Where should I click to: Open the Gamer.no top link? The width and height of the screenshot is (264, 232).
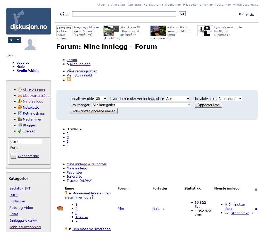click(x=135, y=5)
